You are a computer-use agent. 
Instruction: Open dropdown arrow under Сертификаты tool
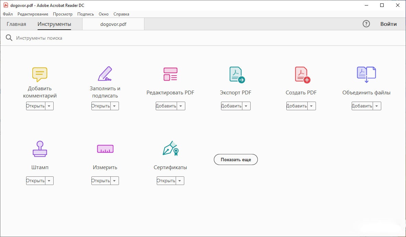tap(180, 181)
